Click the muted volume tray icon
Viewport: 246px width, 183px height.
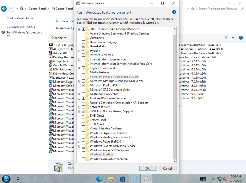pyautogui.click(x=225, y=179)
